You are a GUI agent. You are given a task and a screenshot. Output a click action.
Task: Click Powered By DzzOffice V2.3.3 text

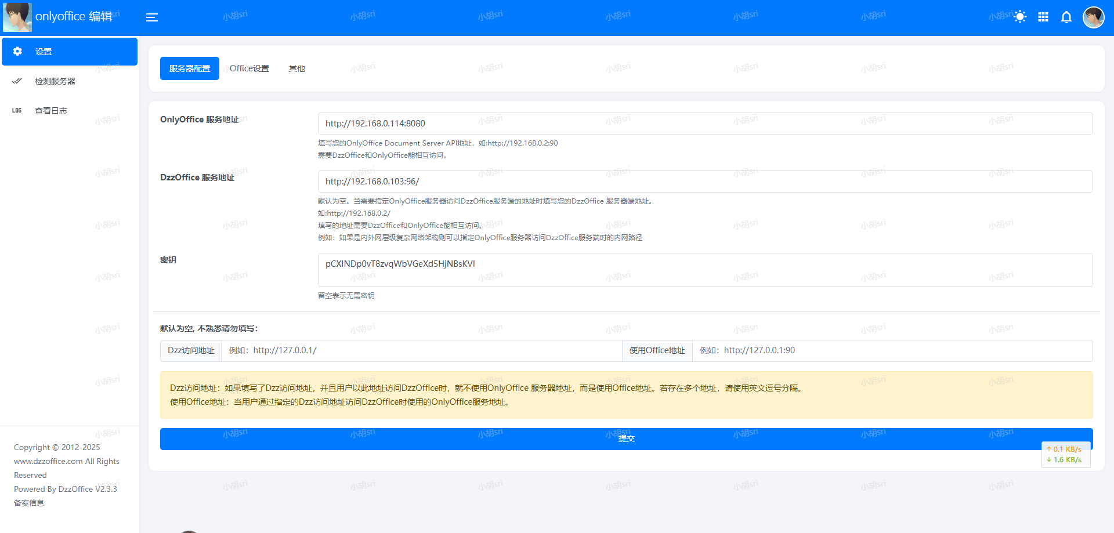point(66,490)
